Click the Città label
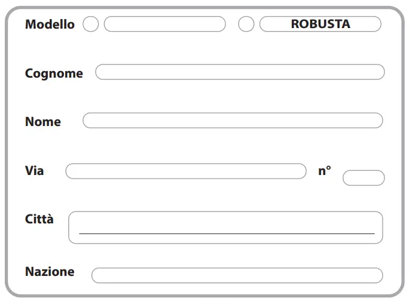This screenshot has width=409, height=304. tap(39, 219)
